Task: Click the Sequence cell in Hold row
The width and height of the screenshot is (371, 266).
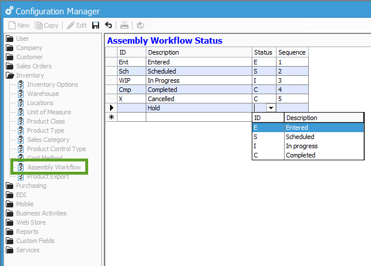Action: (x=292, y=108)
